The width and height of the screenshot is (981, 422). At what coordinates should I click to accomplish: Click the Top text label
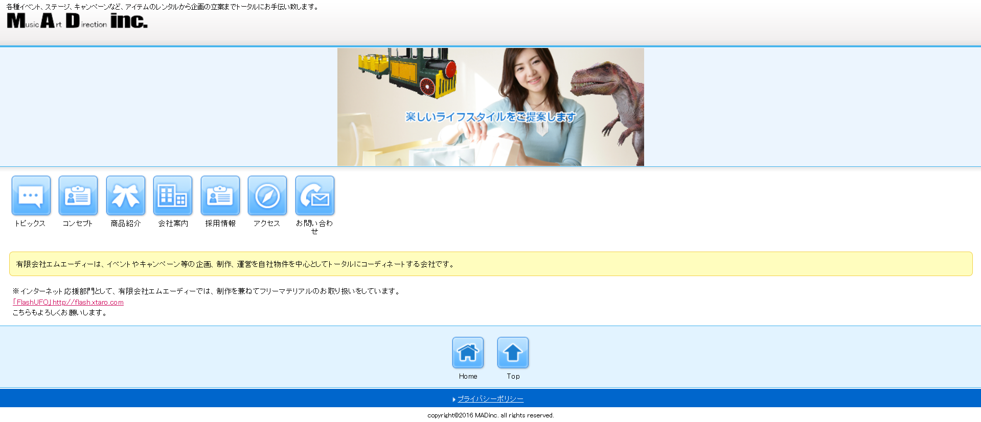click(513, 376)
